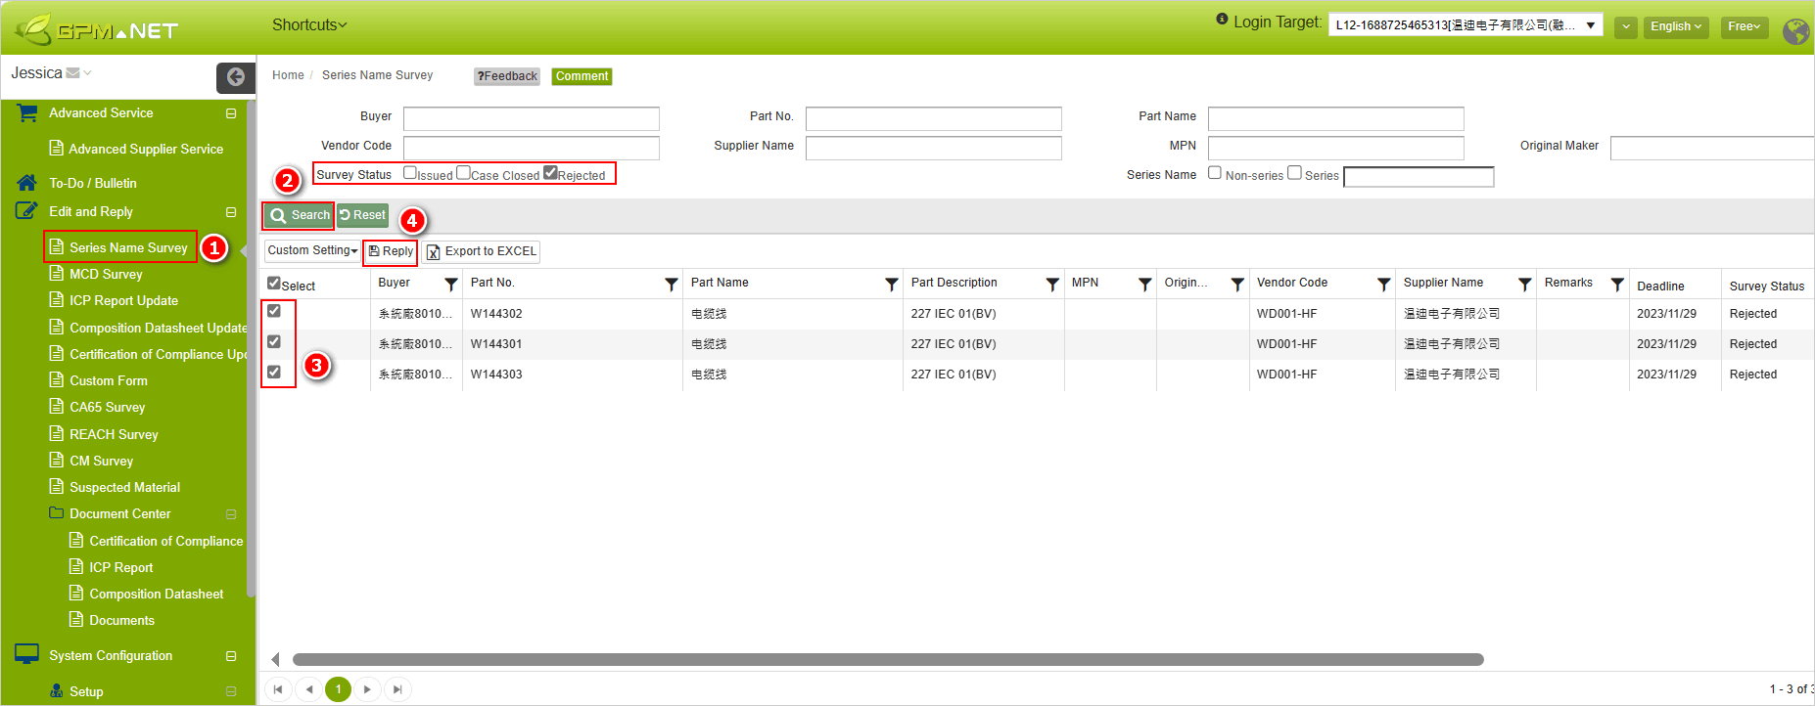The width and height of the screenshot is (1815, 706).
Task: Toggle the Issued survey status checkbox
Action: tap(410, 172)
